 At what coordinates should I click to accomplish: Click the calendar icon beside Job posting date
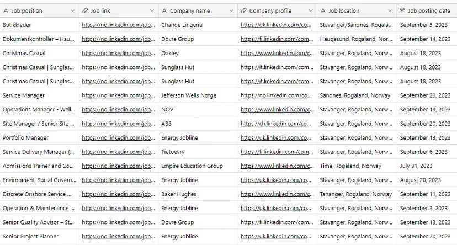tap(402, 10)
